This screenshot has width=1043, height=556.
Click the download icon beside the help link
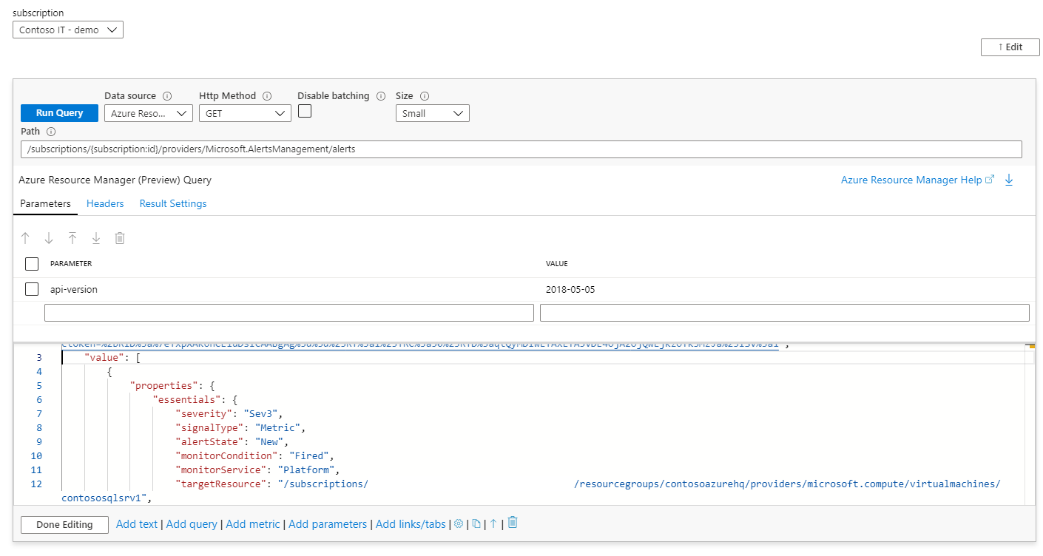pyautogui.click(x=1009, y=180)
